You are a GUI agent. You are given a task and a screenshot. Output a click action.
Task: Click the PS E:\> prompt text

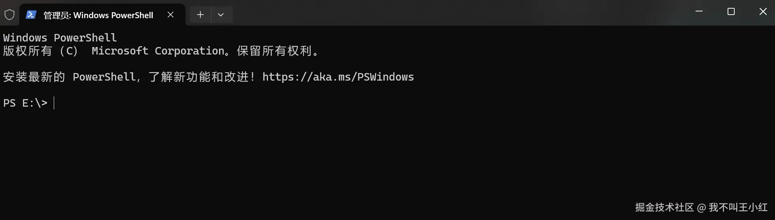(25, 103)
